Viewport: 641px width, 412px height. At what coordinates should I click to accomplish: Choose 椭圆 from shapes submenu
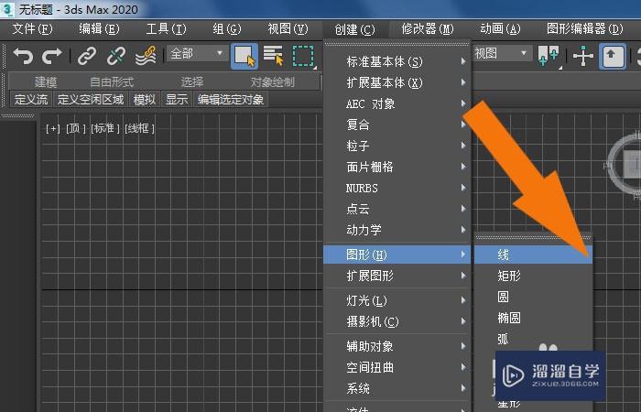(533, 318)
